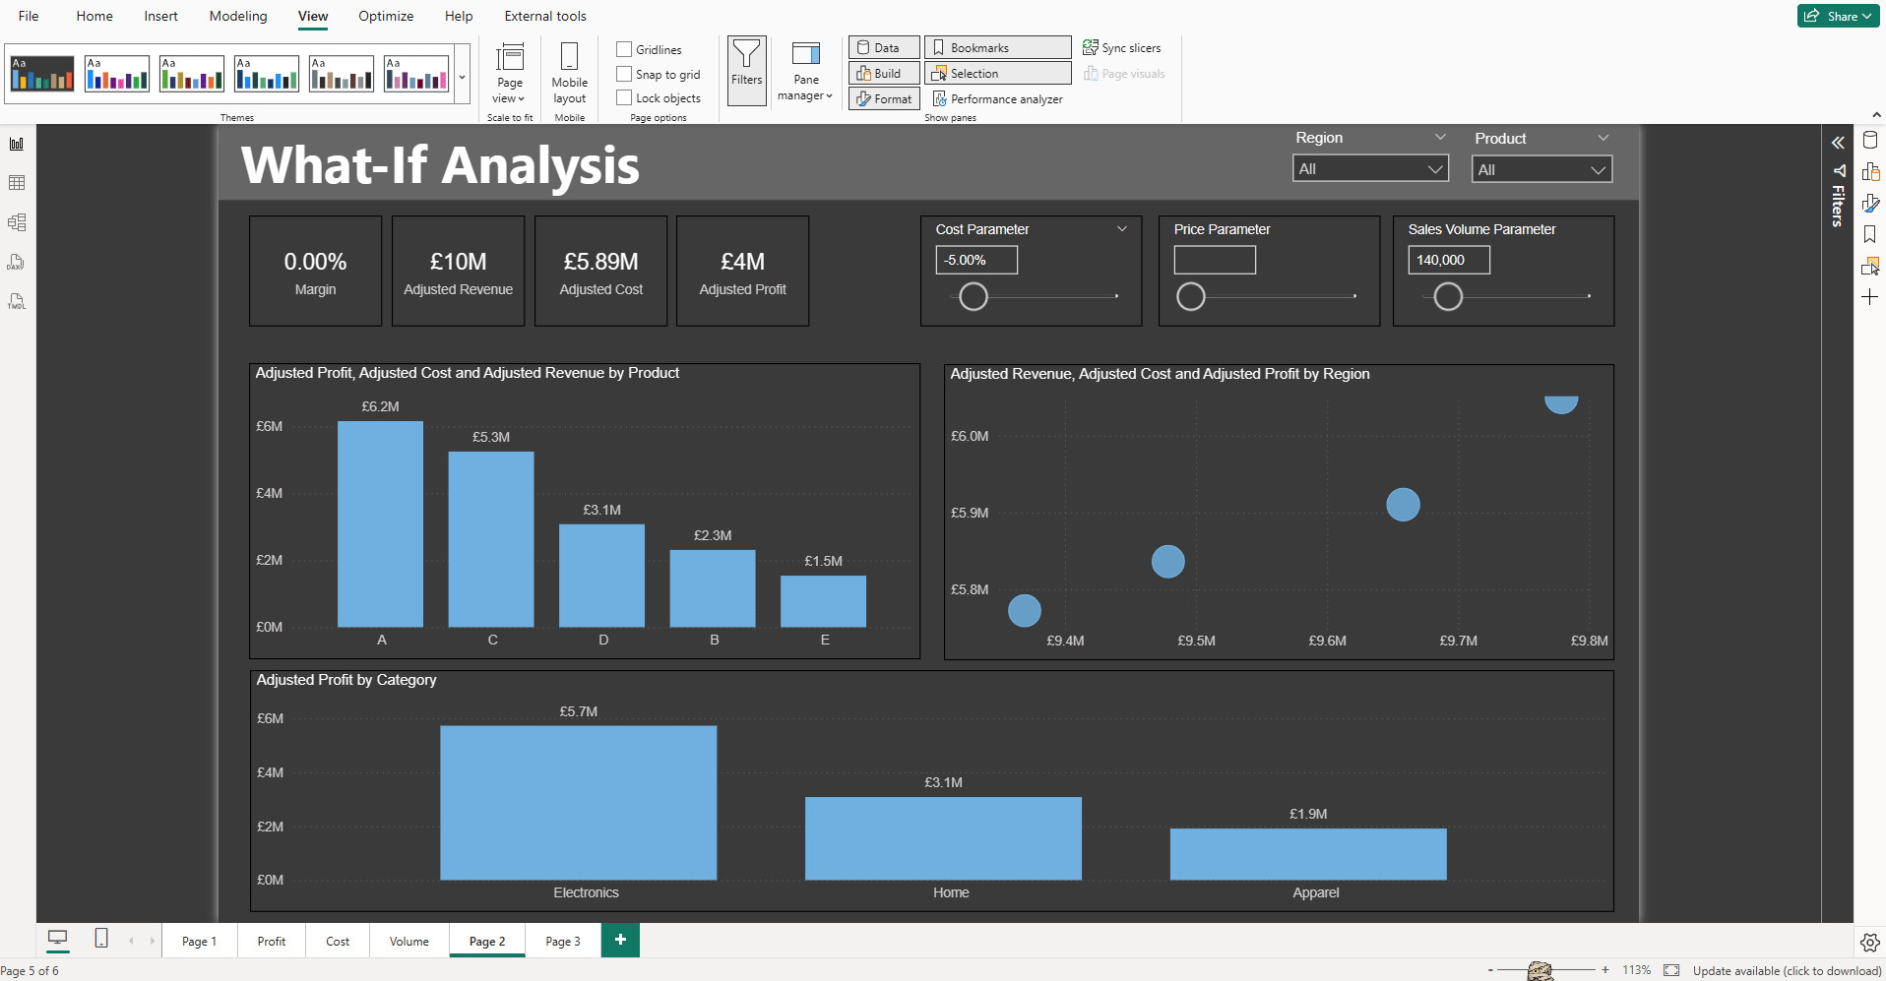The image size is (1886, 981).
Task: Open the Region slicer dropdown
Action: coord(1434,168)
